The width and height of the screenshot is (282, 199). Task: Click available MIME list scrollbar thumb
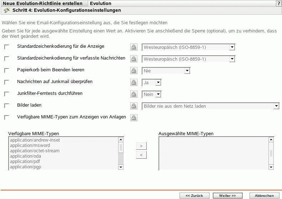(121, 147)
